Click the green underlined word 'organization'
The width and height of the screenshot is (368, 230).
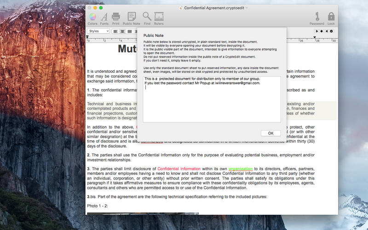tap(241, 169)
